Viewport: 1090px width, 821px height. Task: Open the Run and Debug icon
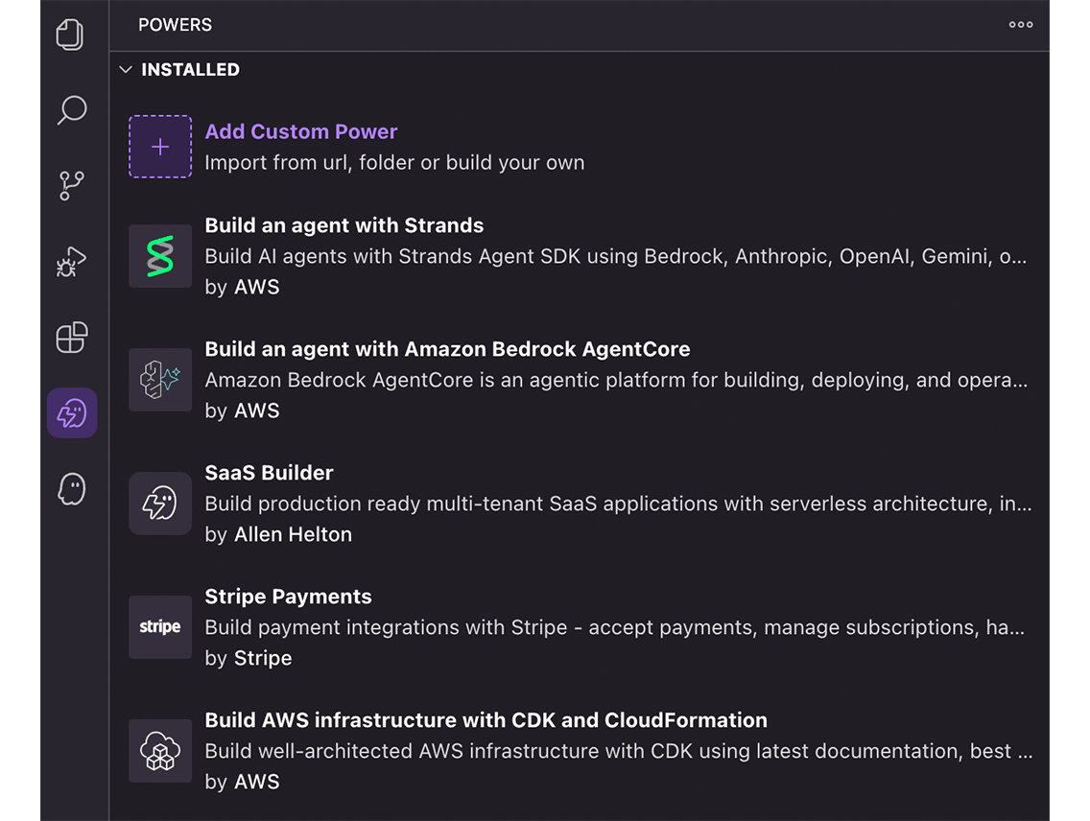(x=71, y=261)
